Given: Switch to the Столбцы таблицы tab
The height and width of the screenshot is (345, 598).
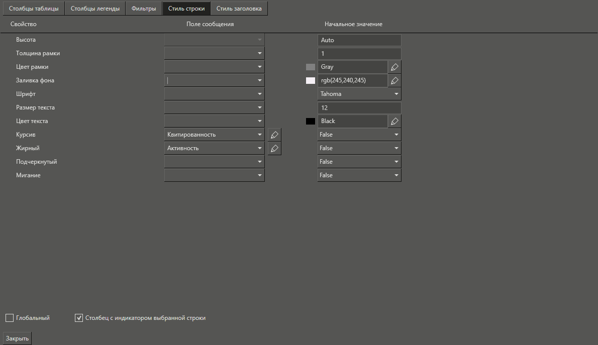Looking at the screenshot, I should coord(34,9).
